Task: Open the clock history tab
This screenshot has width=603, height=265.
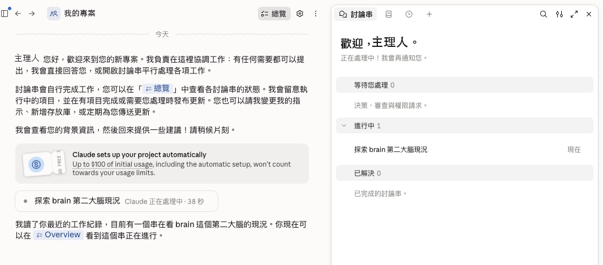Action: pos(409,14)
